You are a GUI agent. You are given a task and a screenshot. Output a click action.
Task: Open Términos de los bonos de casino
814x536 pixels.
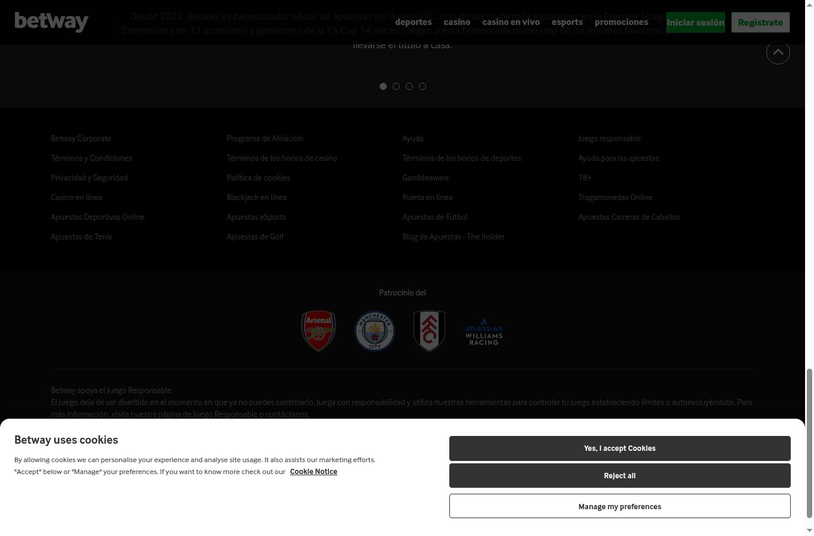[x=282, y=158]
